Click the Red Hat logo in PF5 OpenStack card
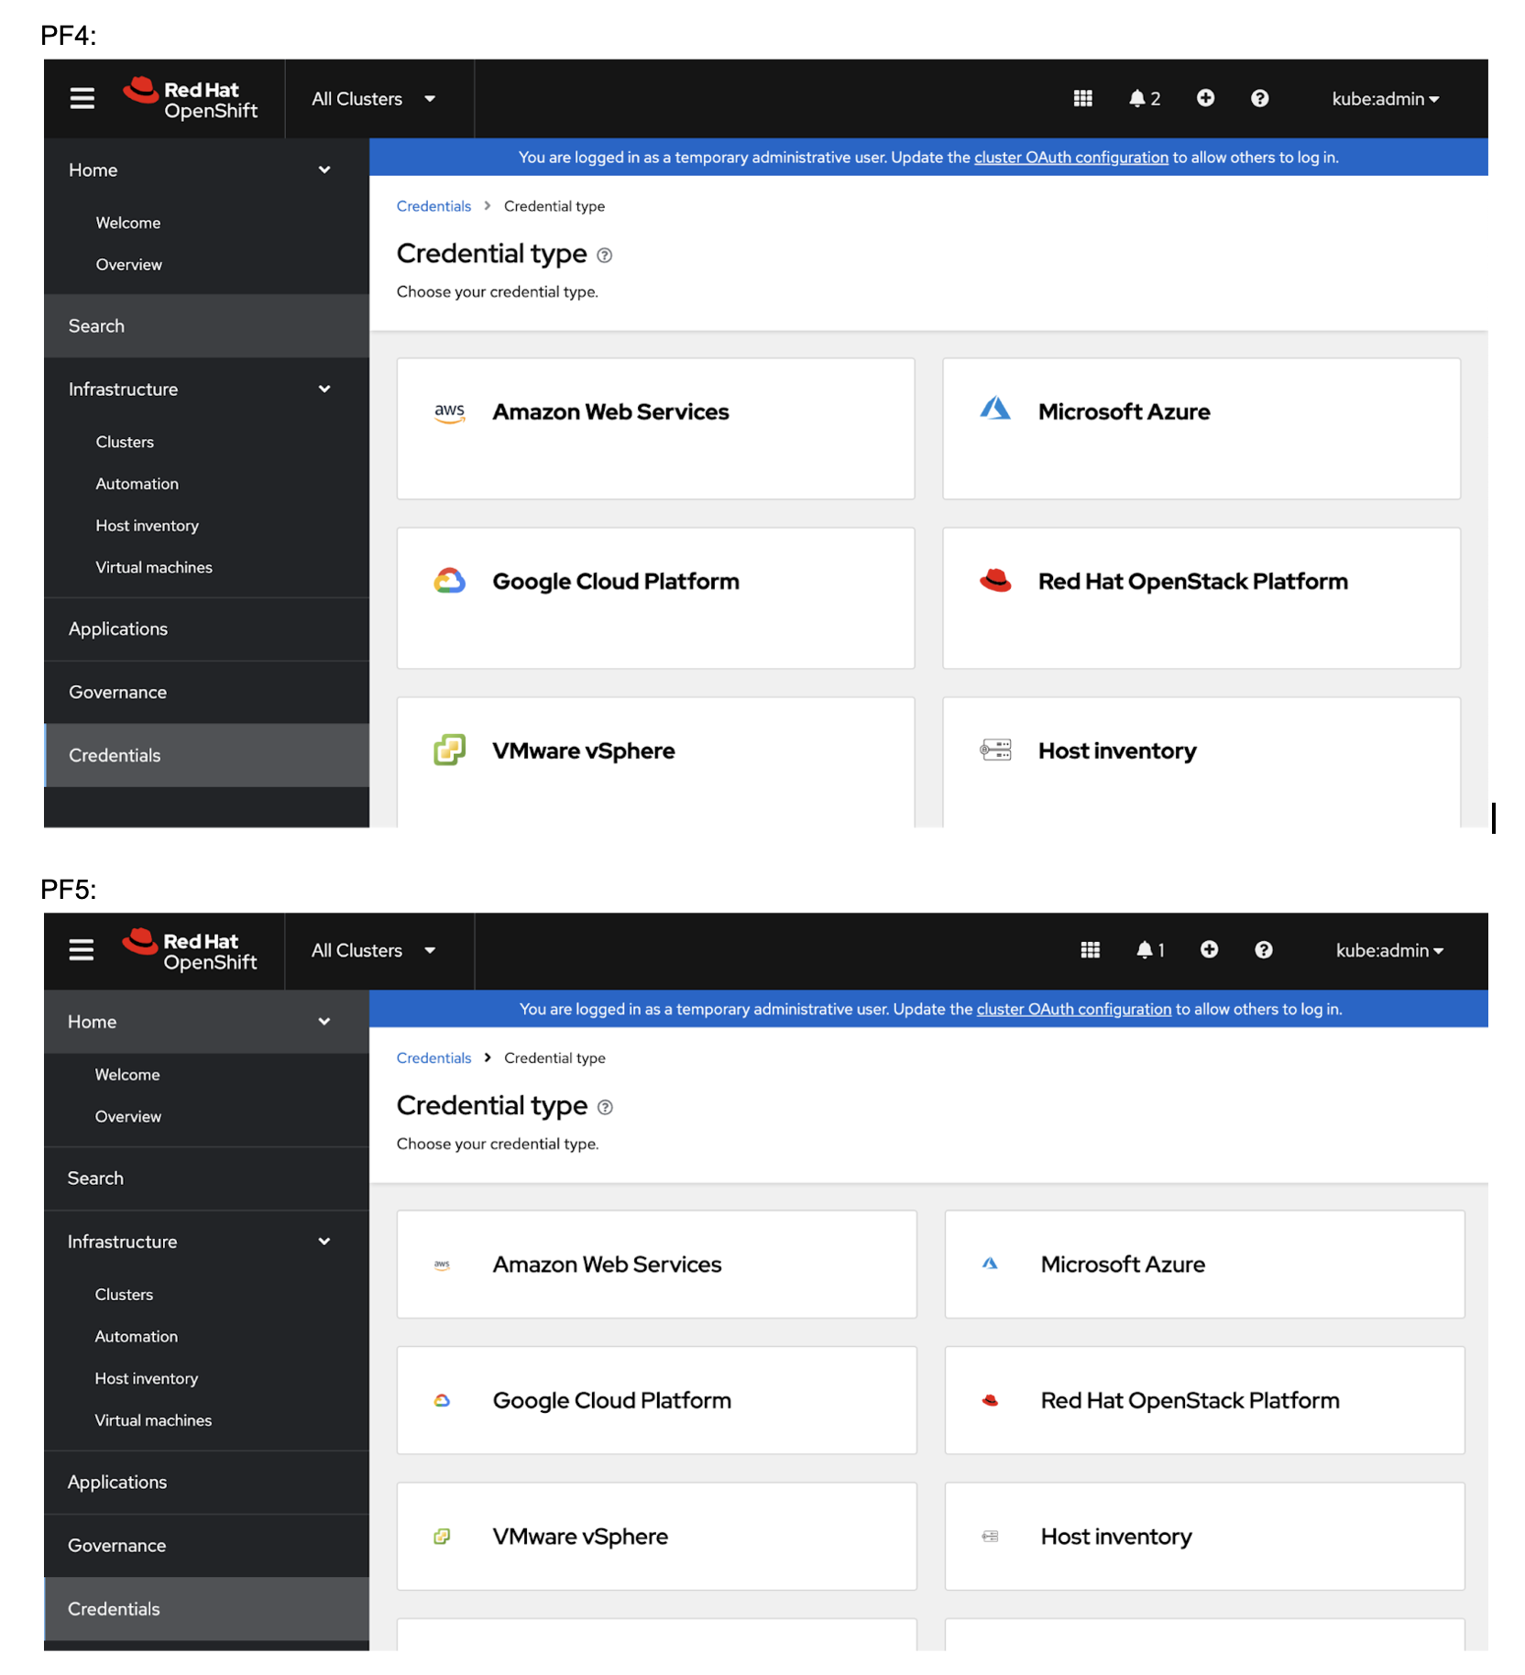This screenshot has height=1675, width=1525. click(990, 1400)
